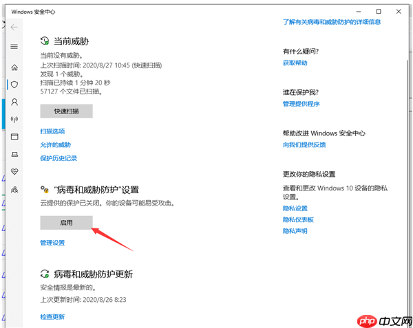Minimize the Windows 安全中心 window
Viewport: 413px width, 328px height.
(x=359, y=12)
